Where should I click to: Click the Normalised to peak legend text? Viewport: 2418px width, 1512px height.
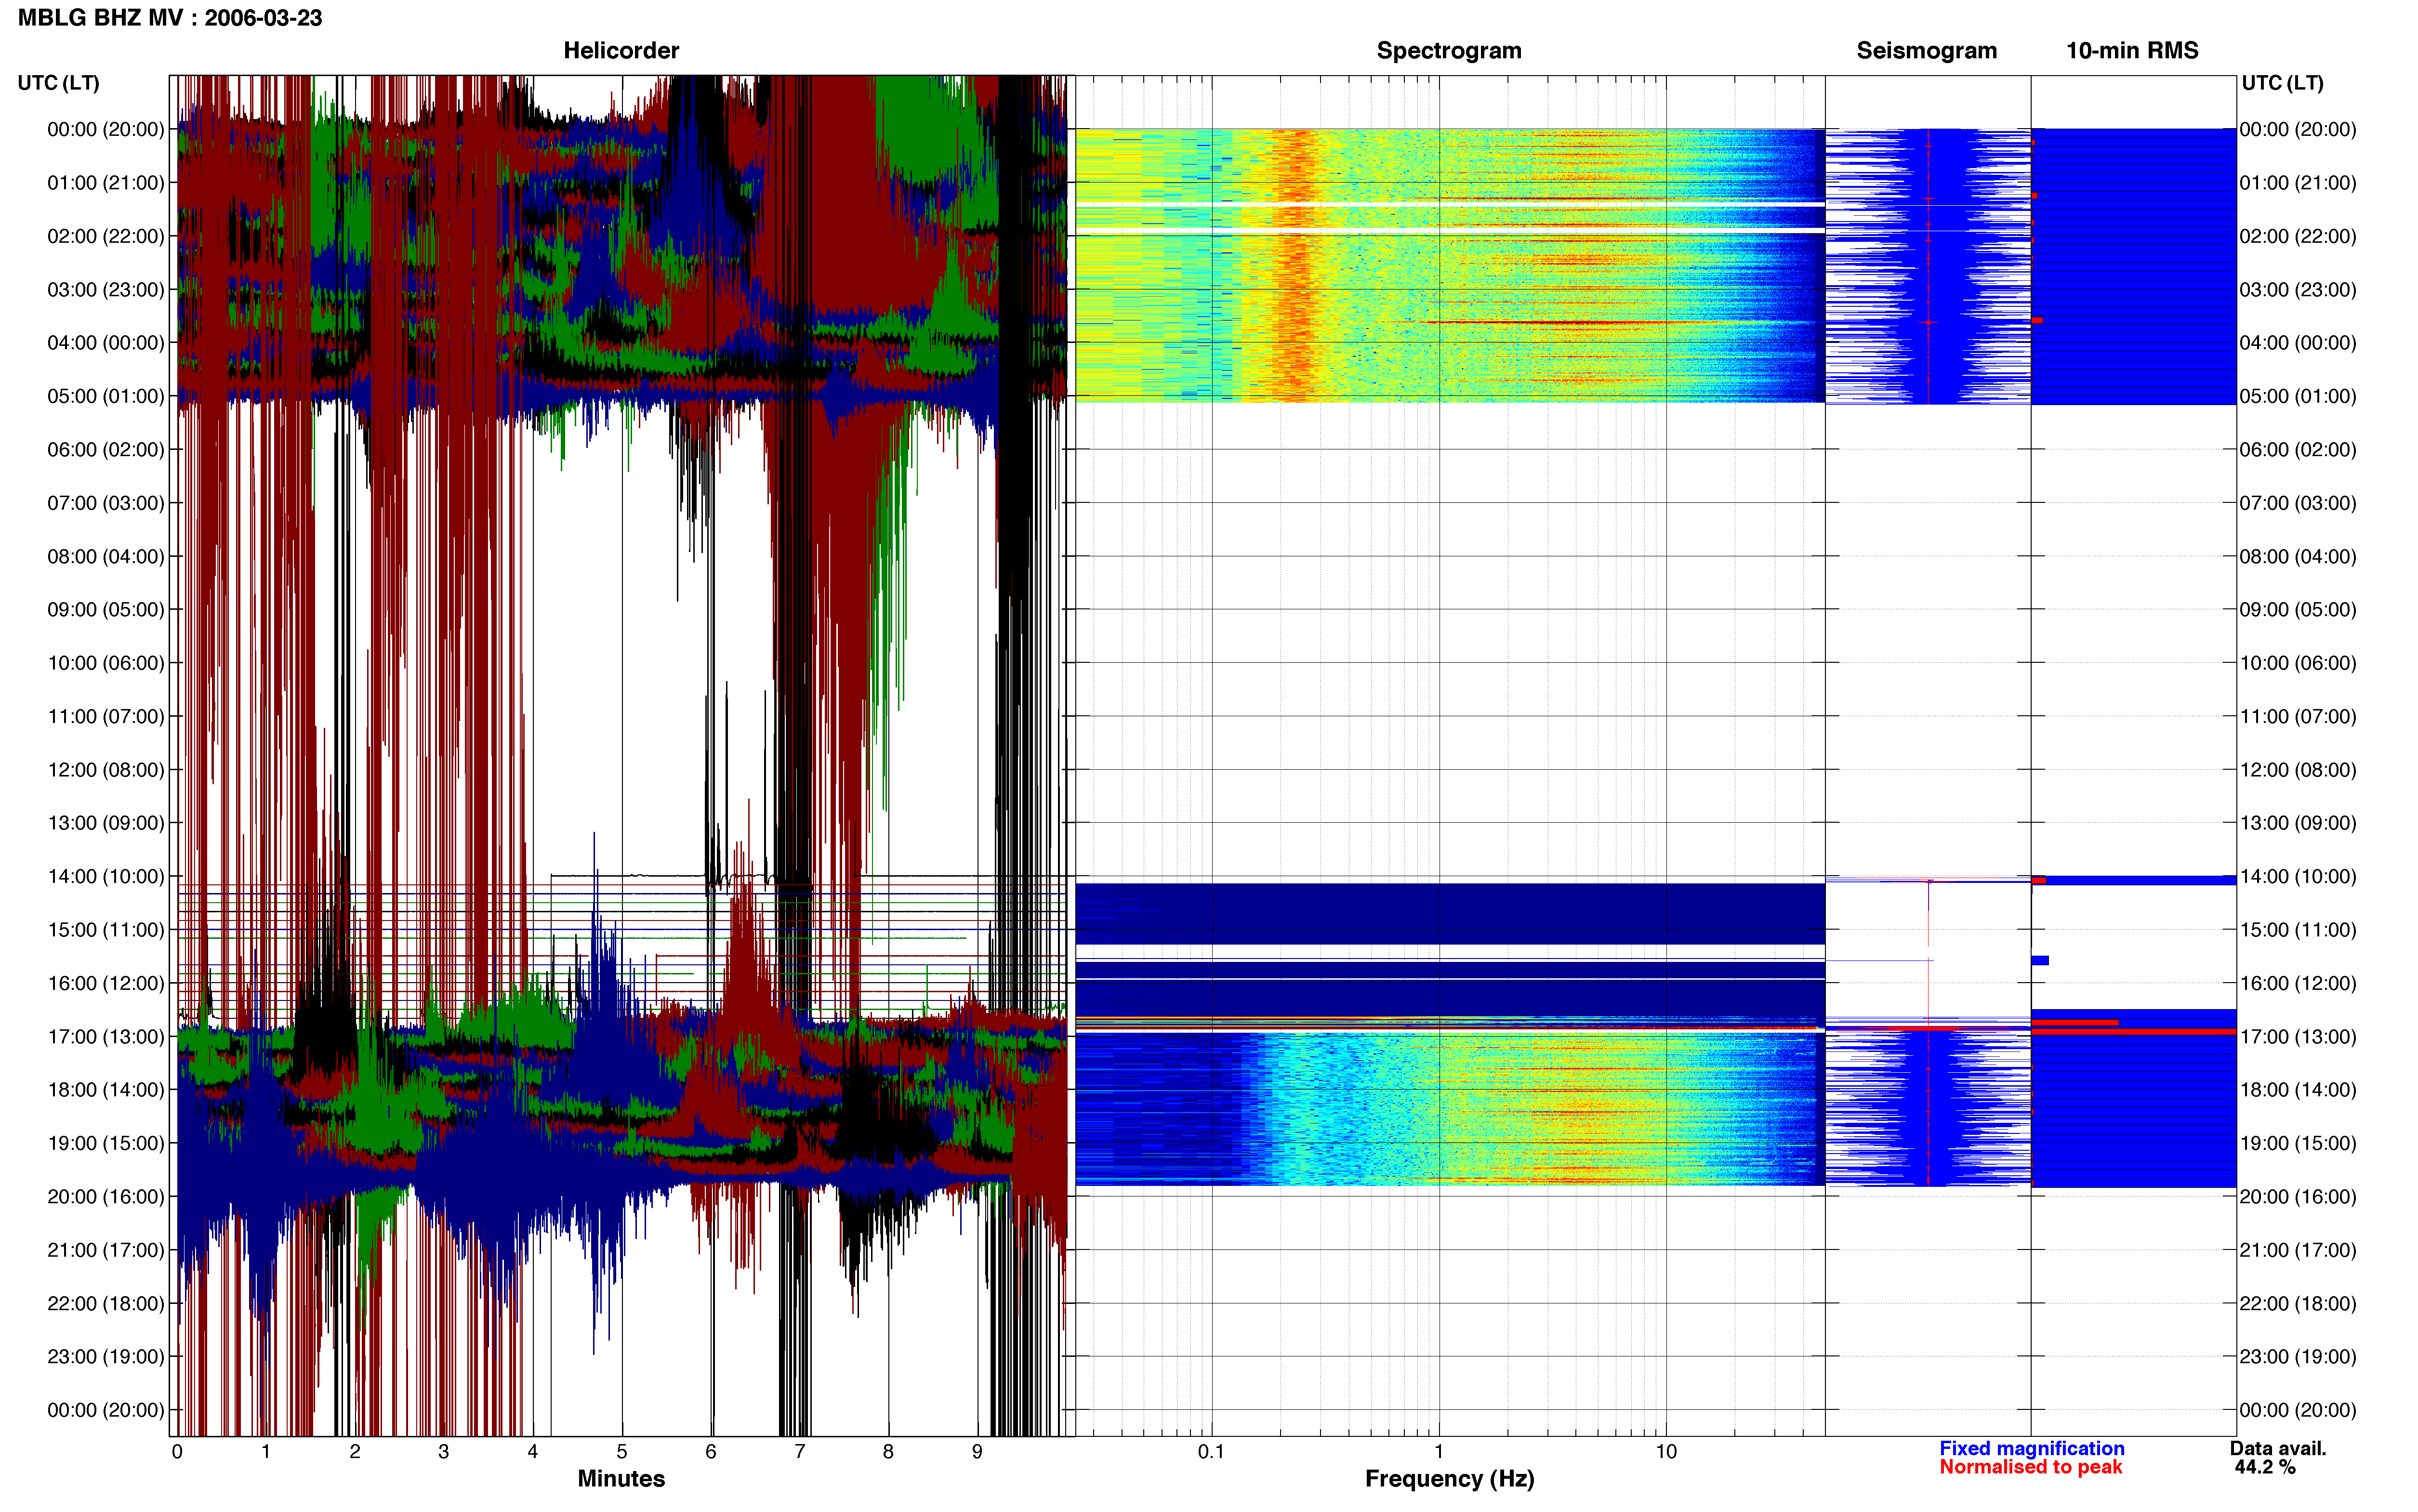2030,1467
